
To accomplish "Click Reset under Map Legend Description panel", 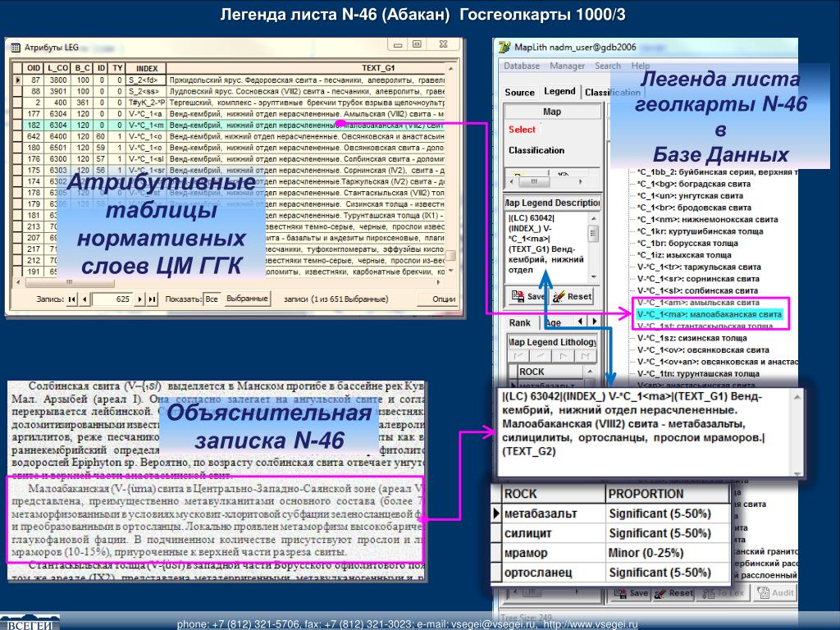I will [x=572, y=296].
